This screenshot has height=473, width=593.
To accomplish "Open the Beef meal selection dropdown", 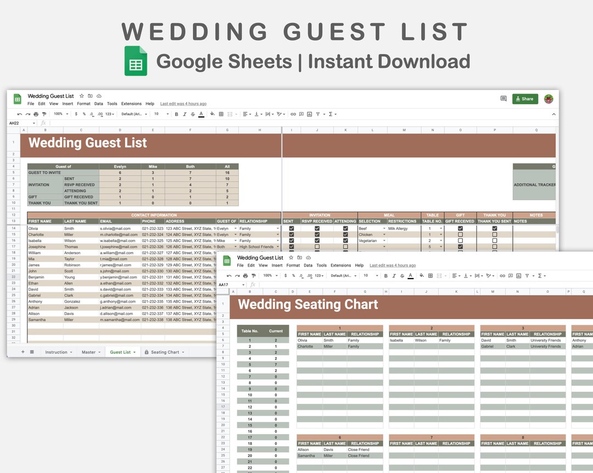I will (x=384, y=228).
